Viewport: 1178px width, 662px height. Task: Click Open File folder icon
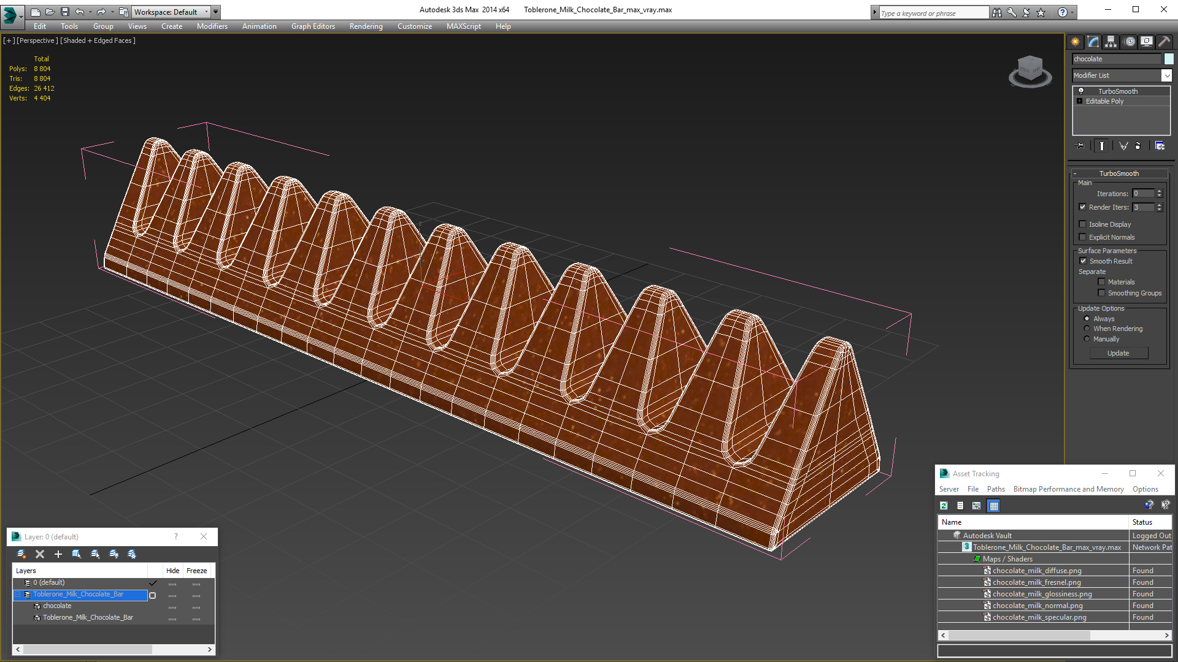coord(50,12)
